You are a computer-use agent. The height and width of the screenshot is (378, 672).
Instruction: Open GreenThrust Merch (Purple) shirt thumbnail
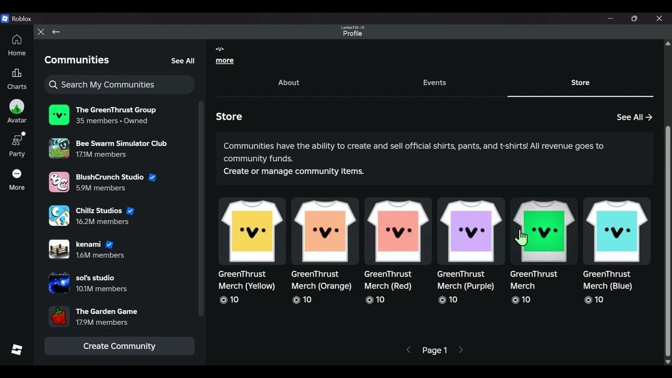click(471, 231)
